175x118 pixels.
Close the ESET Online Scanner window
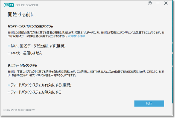click(x=166, y=3)
